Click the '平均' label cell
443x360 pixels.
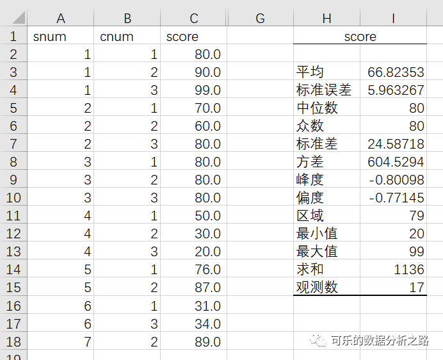[326, 72]
